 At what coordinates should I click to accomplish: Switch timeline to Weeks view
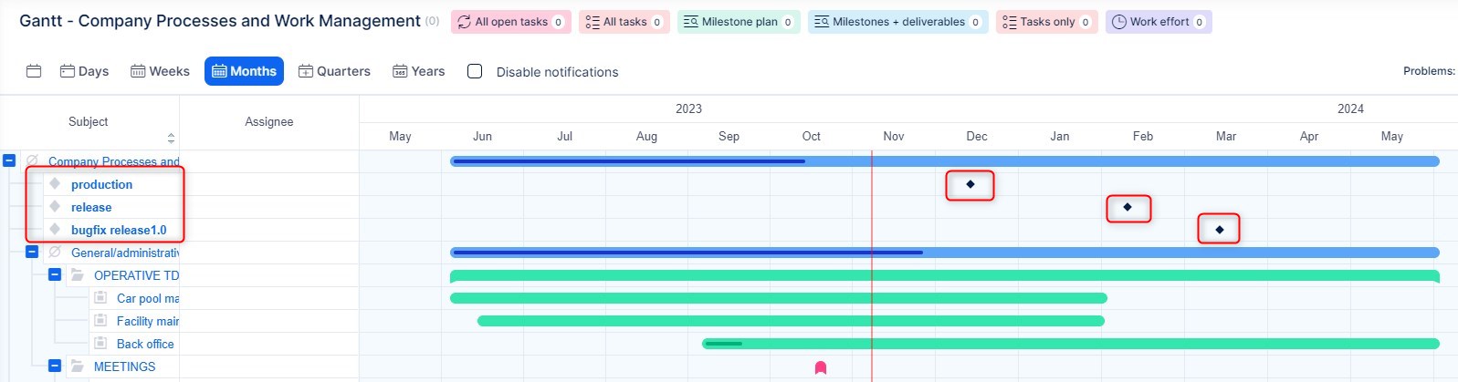160,71
